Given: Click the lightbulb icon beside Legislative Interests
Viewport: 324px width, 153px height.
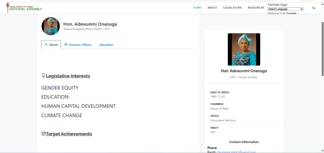Looking at the screenshot, I should tap(43, 76).
